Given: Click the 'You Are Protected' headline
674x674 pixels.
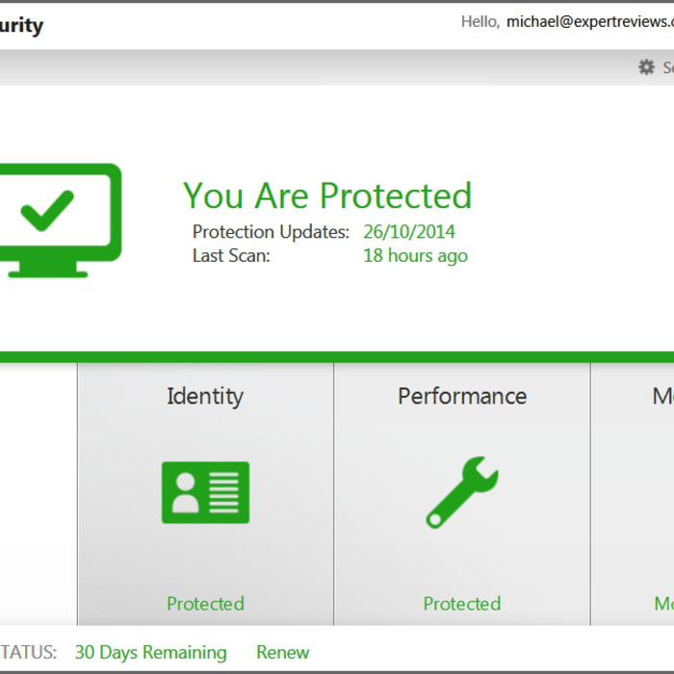Looking at the screenshot, I should [x=327, y=196].
